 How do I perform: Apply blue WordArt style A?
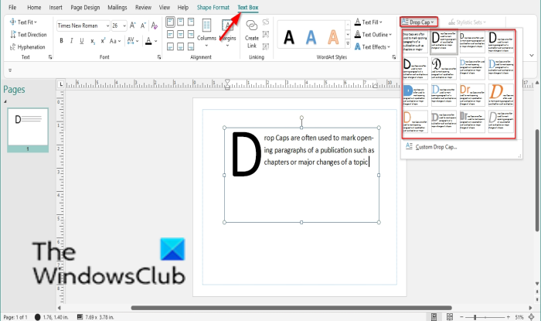click(311, 37)
